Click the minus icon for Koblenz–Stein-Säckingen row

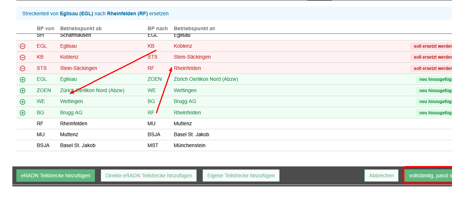coord(23,57)
